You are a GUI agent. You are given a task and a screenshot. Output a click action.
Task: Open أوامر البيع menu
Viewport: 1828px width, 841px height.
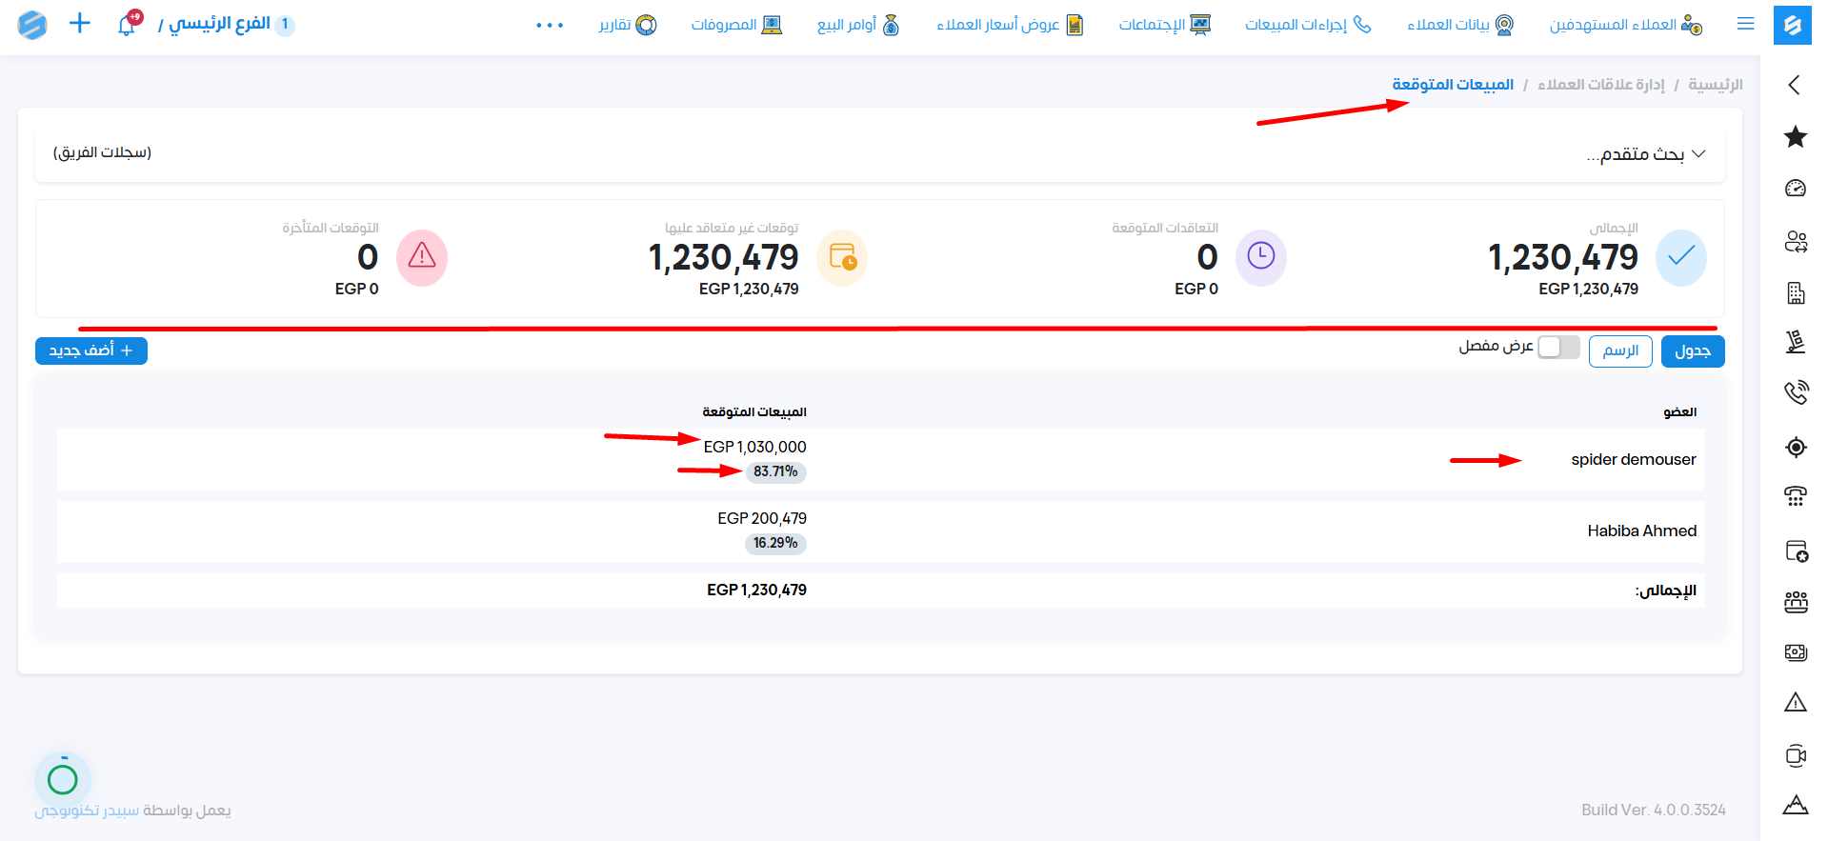[x=858, y=25]
